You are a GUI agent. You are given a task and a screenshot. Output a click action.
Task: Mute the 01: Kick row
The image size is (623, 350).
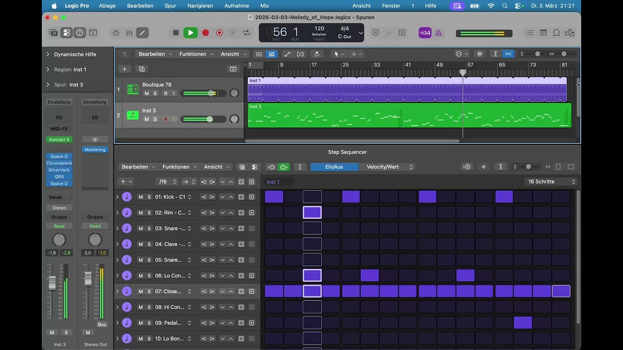(141, 197)
